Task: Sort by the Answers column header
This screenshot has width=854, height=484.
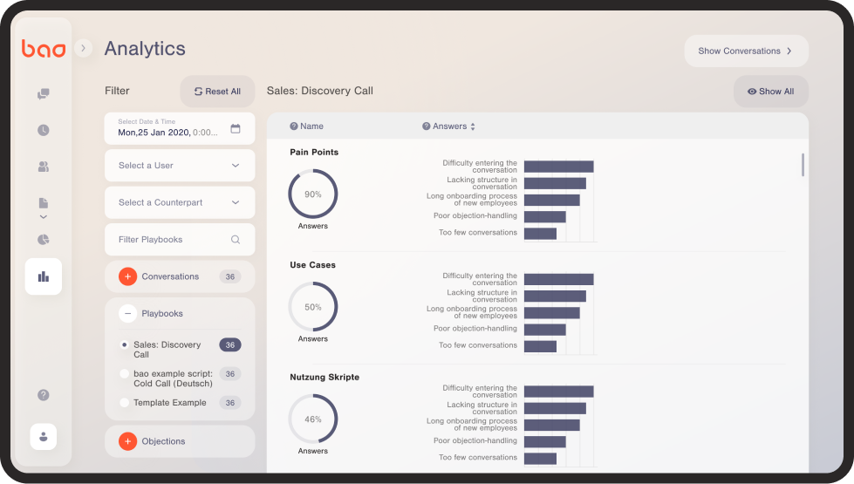Action: [449, 126]
